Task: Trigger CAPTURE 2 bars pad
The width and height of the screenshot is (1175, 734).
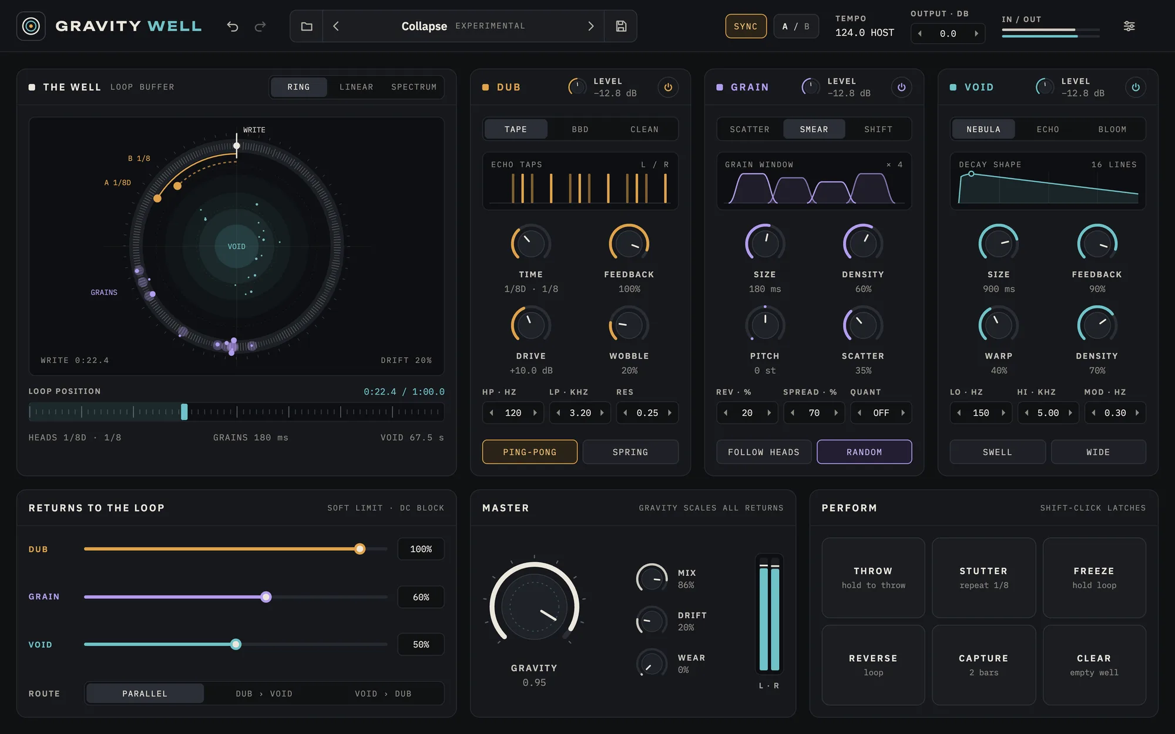Action: 983,665
